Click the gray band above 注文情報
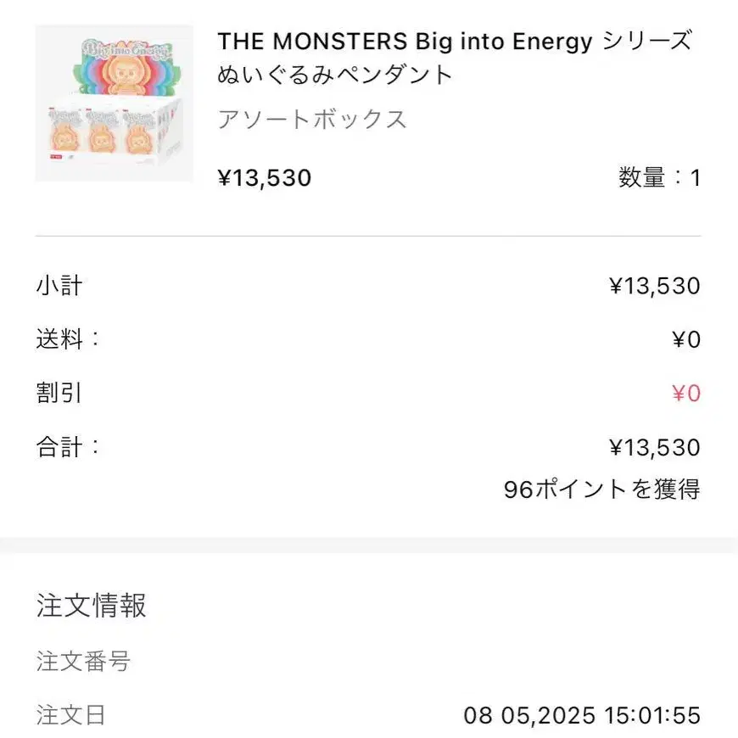Image resolution: width=738 pixels, height=738 pixels. click(369, 545)
